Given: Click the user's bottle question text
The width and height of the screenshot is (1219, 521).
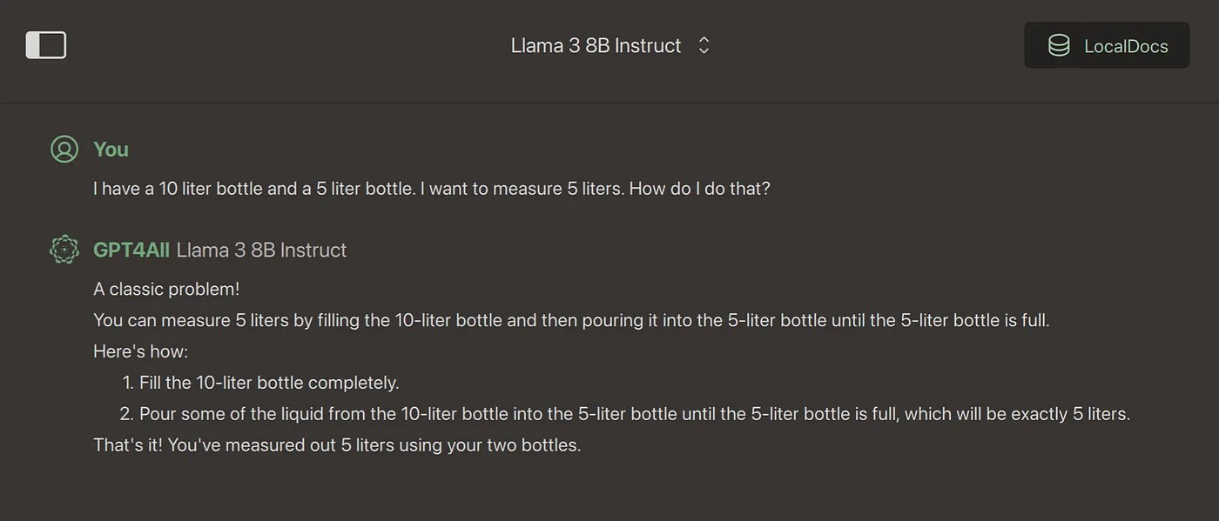Looking at the screenshot, I should (431, 188).
